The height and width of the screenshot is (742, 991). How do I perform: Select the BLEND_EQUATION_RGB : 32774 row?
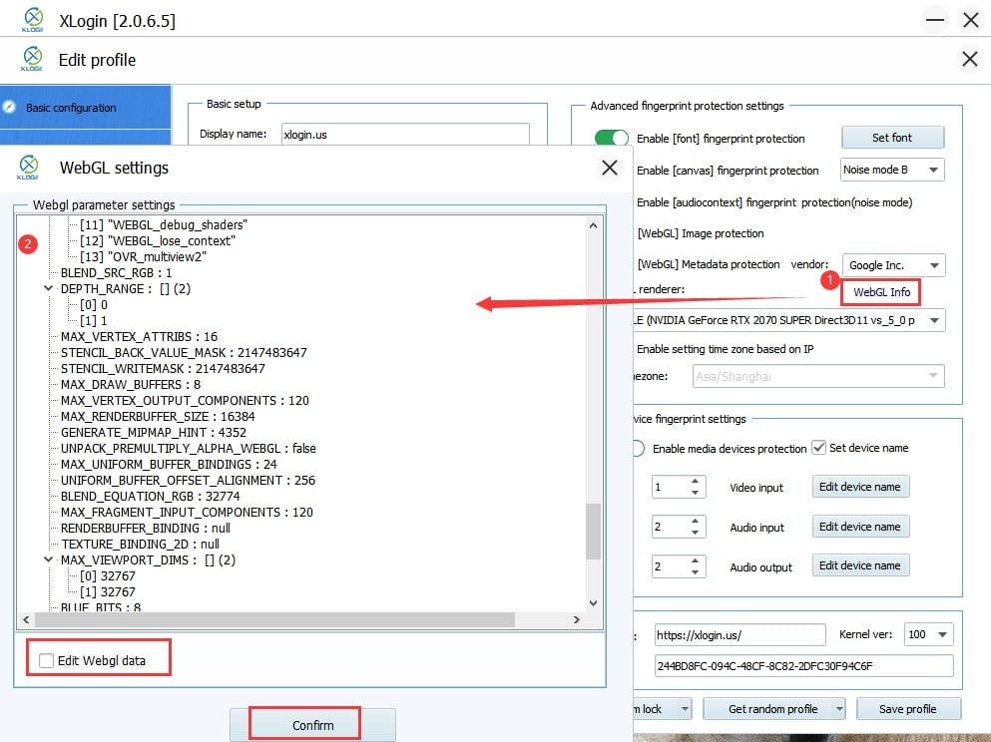[x=151, y=497]
